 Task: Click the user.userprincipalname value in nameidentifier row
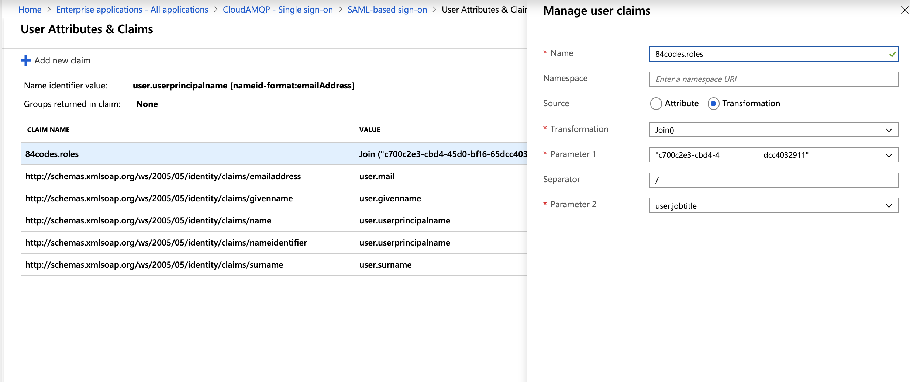pyautogui.click(x=404, y=243)
